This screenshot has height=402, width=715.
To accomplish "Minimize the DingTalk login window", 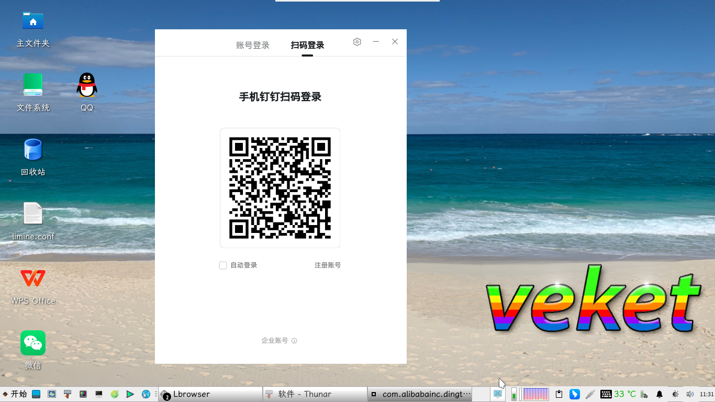I will (376, 42).
